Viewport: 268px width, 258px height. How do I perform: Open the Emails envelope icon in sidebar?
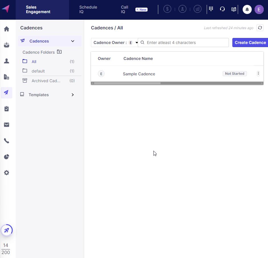[x=7, y=125]
